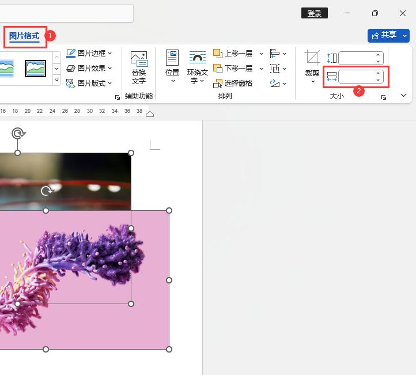This screenshot has height=375, width=416.
Task: Select the black-framed picture style thumbnail
Action: (35, 69)
